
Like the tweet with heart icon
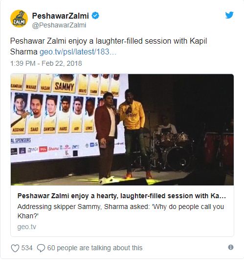pyautogui.click(x=15, y=248)
